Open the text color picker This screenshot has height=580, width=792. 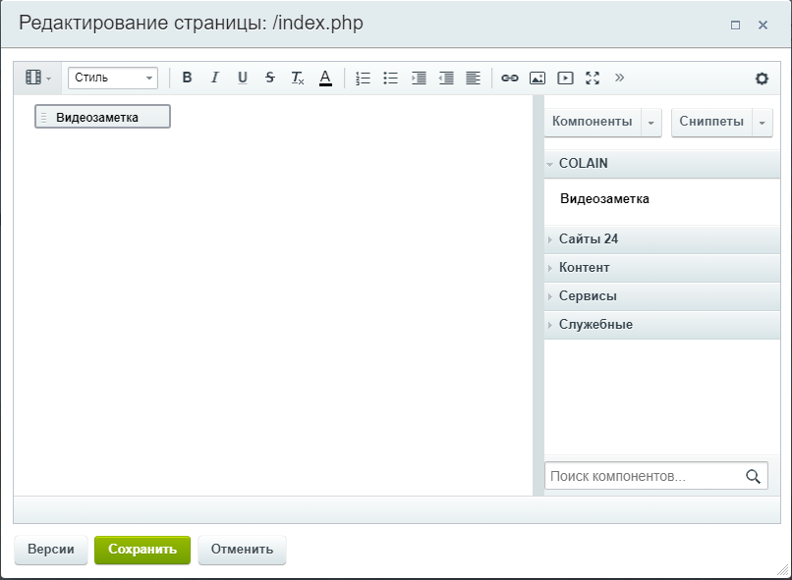325,79
